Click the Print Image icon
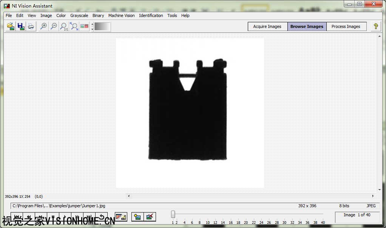 point(31,26)
